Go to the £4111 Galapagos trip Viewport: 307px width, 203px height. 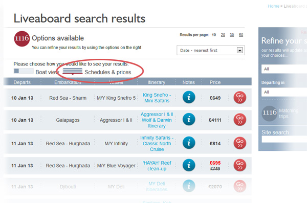[x=239, y=120]
